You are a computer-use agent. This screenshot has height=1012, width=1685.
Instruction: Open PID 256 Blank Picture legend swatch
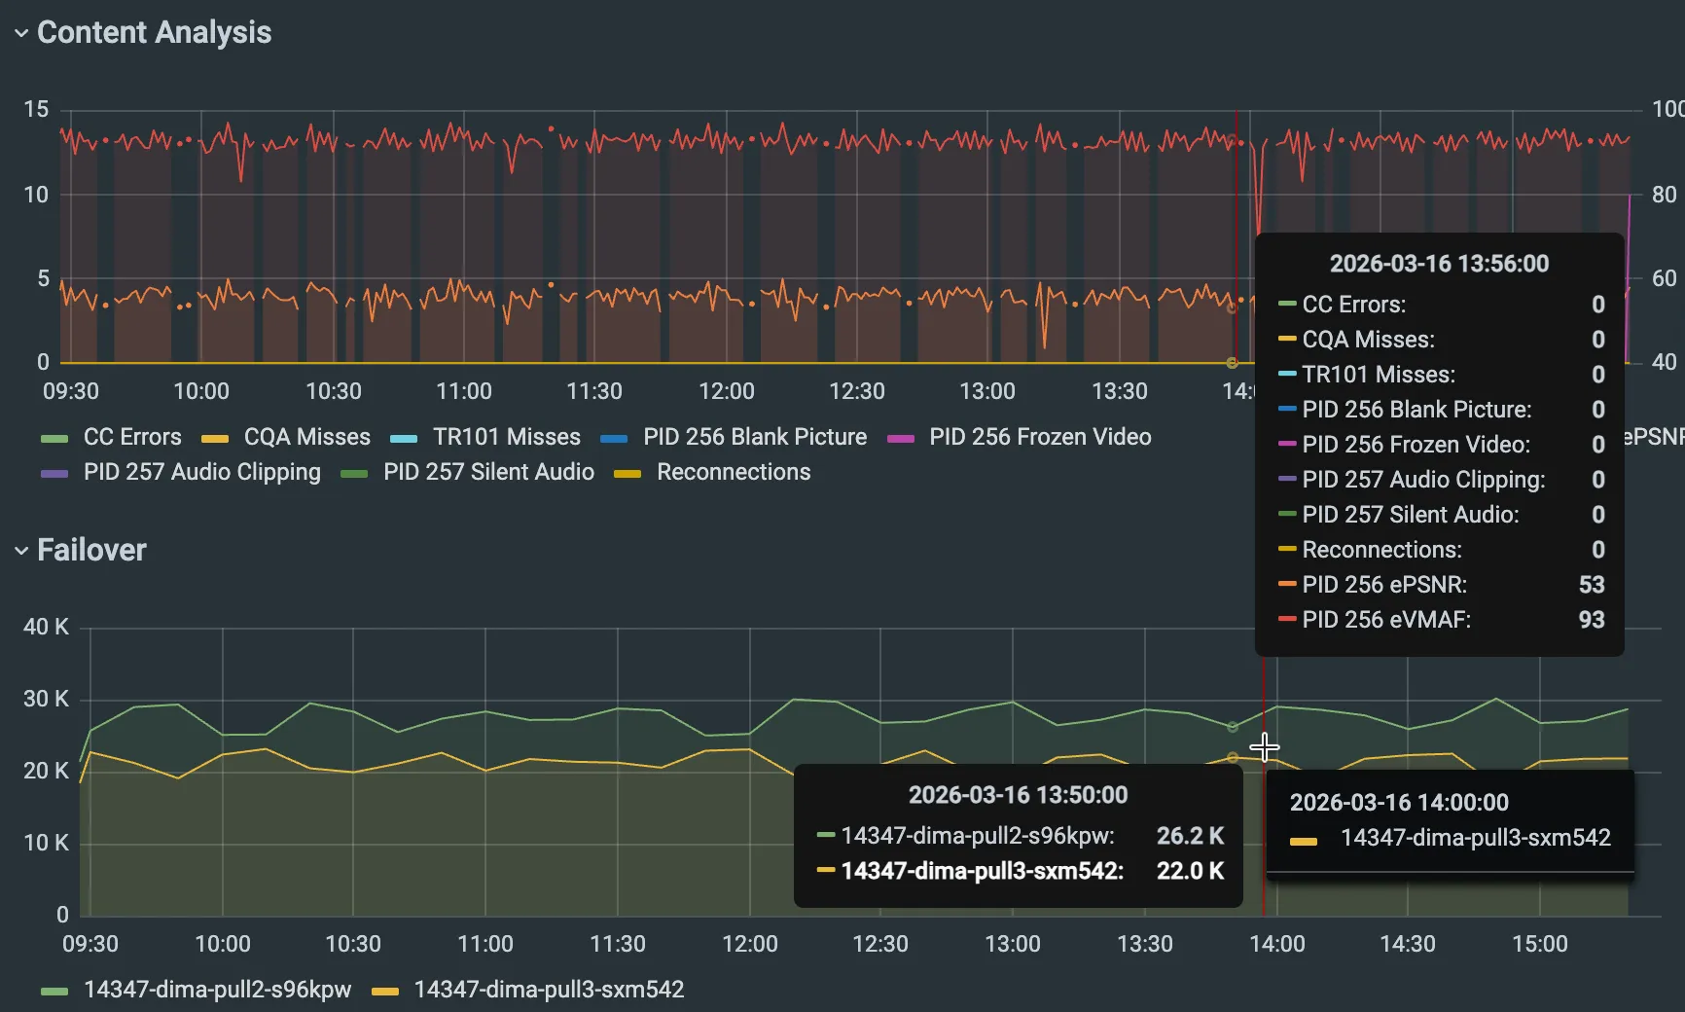point(614,439)
